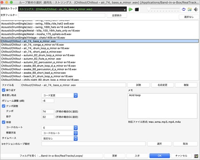Screen dimensions: 200x160
Task: Toggle the テンポ調整 checkbox
Action: pos(4,106)
